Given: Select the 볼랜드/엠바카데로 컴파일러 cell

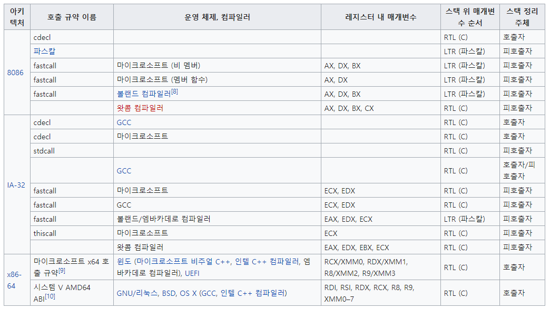Looking at the screenshot, I should (x=217, y=219).
